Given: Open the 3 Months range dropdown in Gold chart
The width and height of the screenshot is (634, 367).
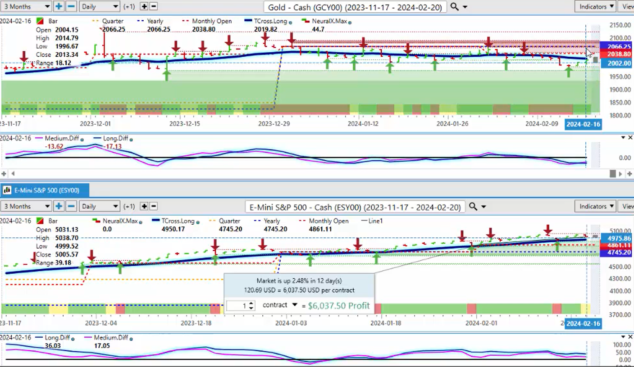Looking at the screenshot, I should tap(26, 6).
